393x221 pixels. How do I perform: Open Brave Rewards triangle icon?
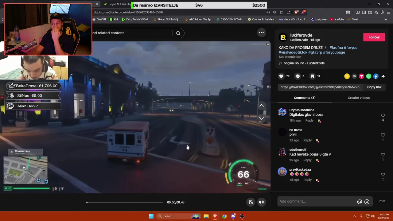coord(303,12)
